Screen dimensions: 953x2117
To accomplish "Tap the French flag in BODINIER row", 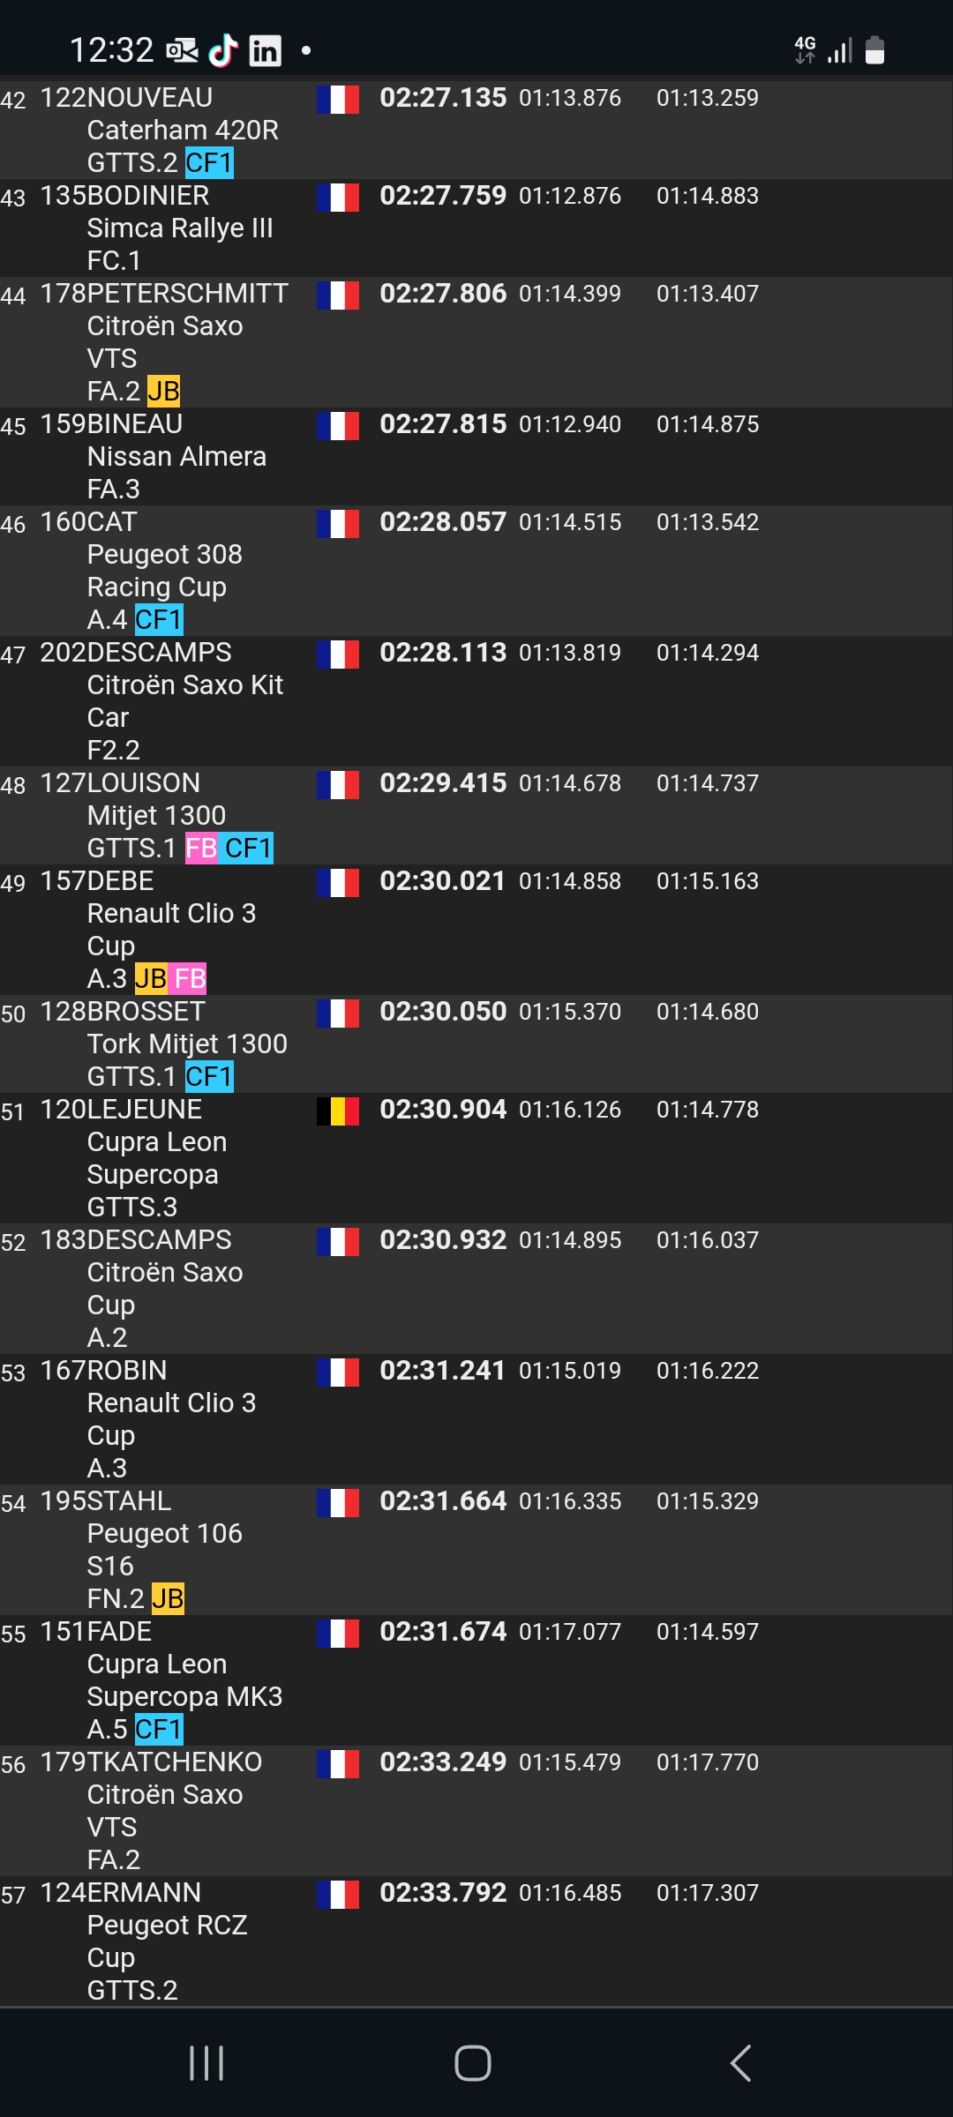I will [x=338, y=197].
